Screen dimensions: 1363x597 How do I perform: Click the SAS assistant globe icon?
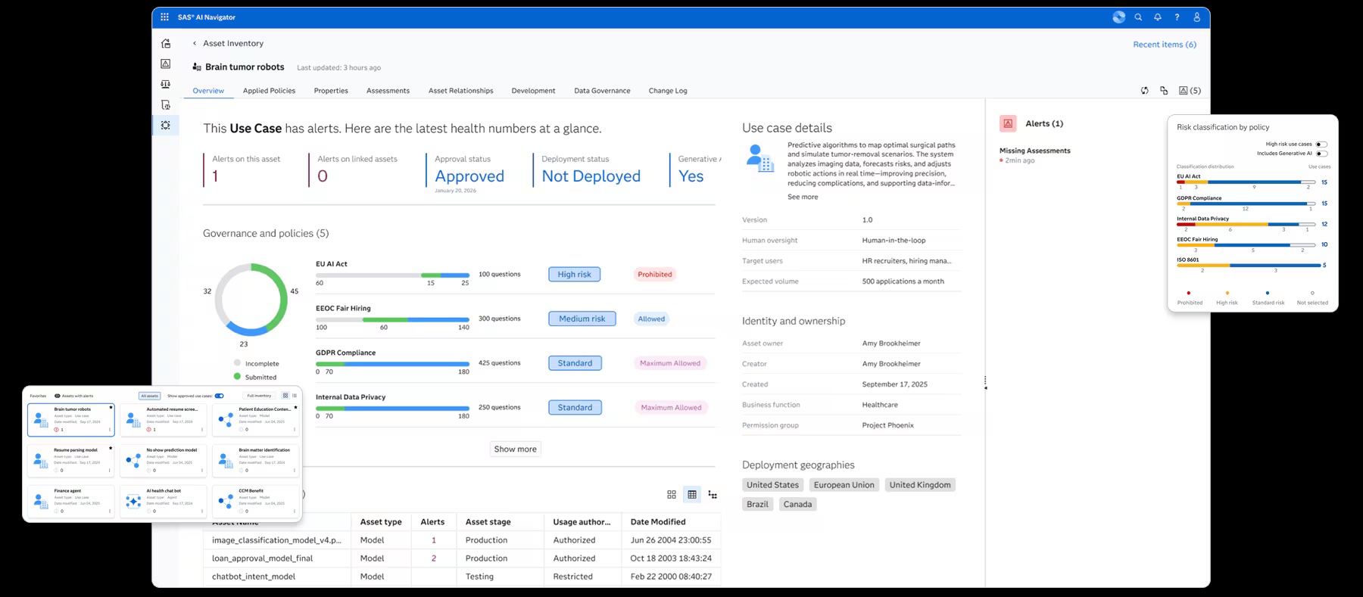pos(1118,17)
